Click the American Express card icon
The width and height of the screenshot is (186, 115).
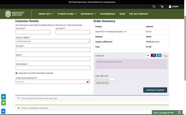click(x=159, y=55)
